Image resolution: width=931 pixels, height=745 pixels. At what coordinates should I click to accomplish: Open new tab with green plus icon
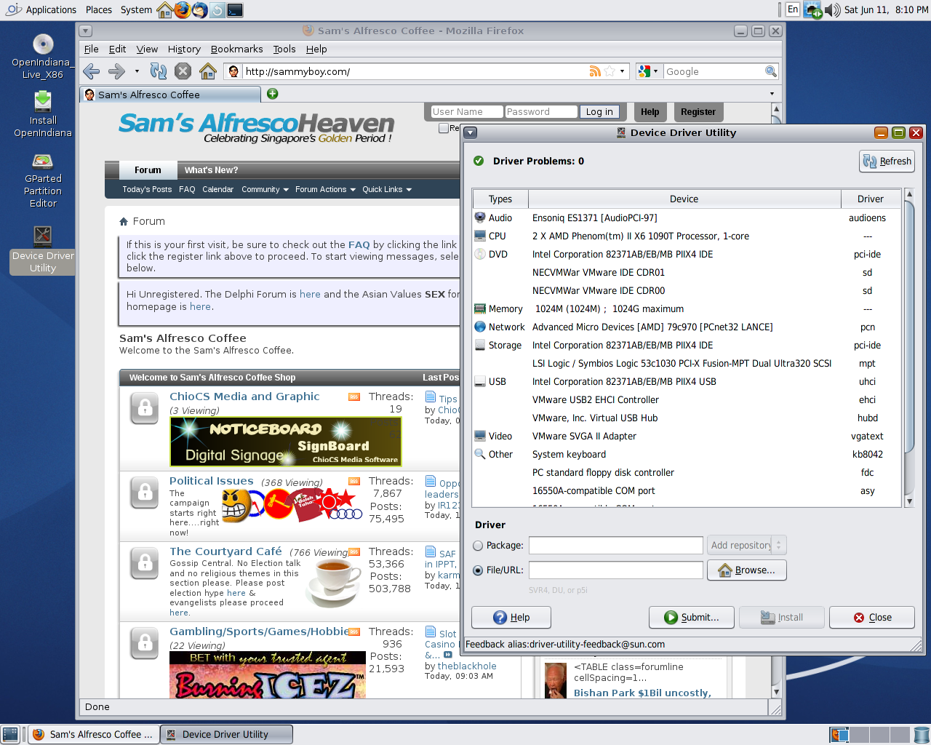click(x=273, y=94)
